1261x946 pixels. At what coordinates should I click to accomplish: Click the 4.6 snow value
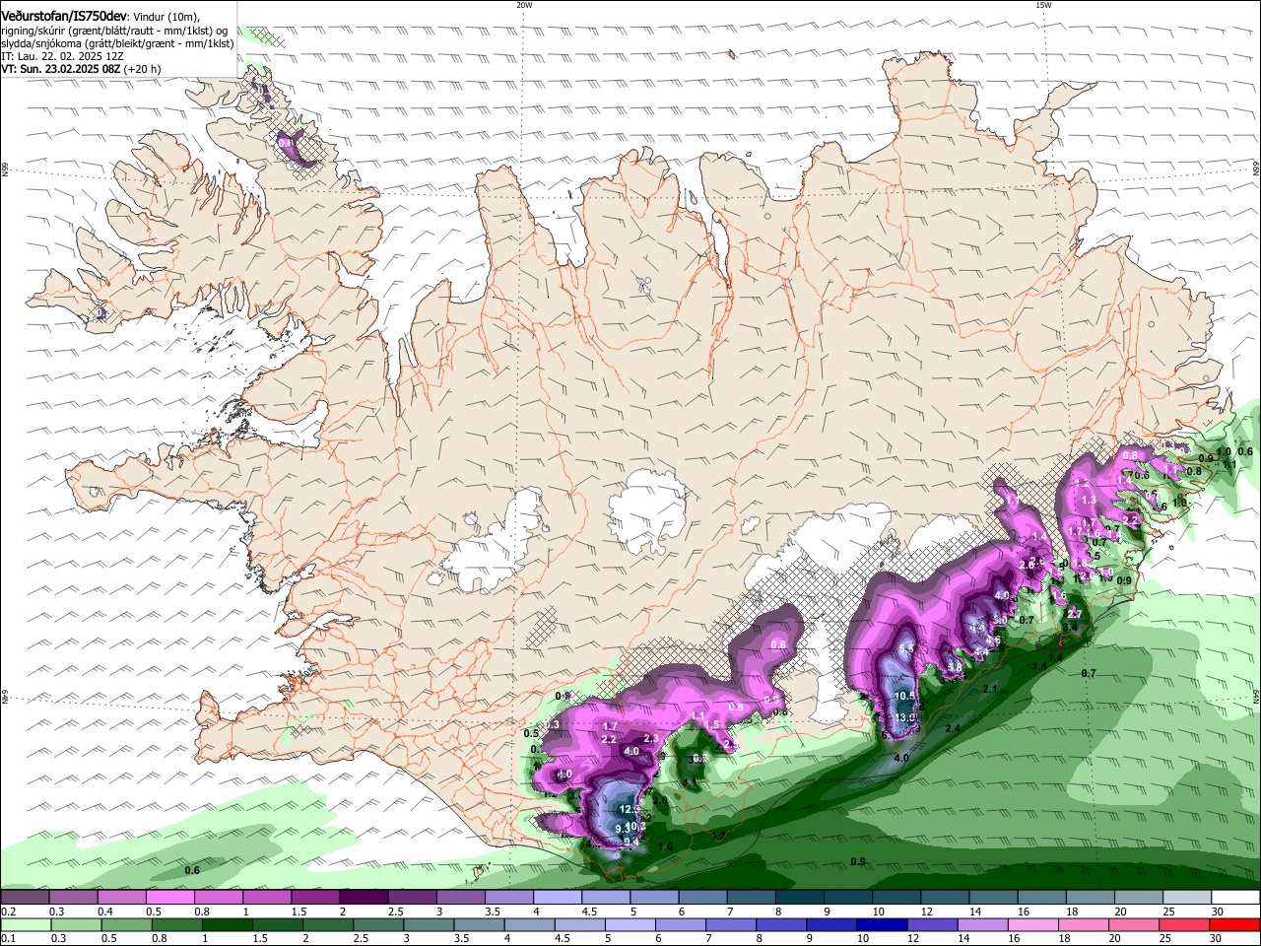993,640
